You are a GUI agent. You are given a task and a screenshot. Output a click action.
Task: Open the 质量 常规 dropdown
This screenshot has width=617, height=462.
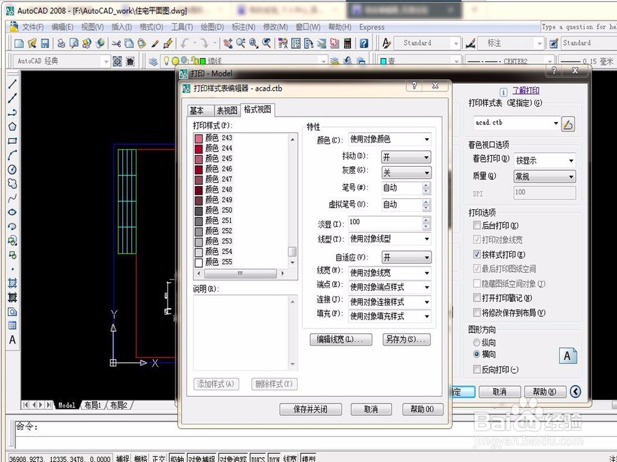pyautogui.click(x=545, y=177)
